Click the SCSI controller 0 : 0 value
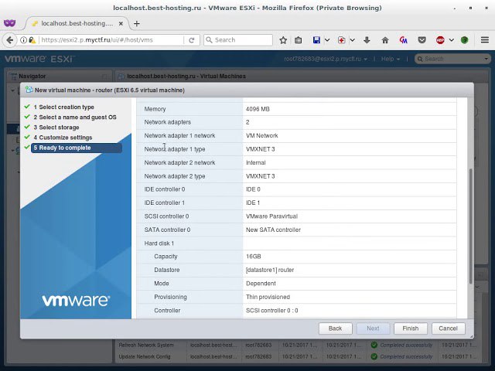 pyautogui.click(x=271, y=311)
